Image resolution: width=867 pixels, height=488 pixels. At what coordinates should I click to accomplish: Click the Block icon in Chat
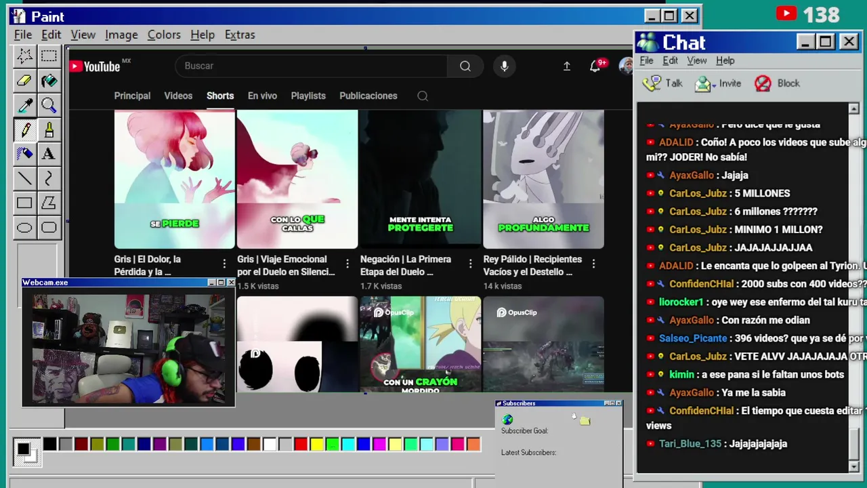(763, 83)
